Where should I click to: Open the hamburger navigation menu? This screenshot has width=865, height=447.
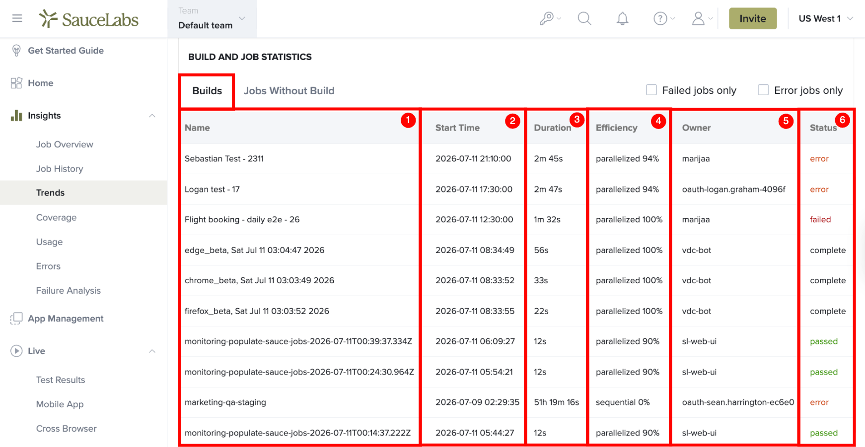tap(17, 18)
